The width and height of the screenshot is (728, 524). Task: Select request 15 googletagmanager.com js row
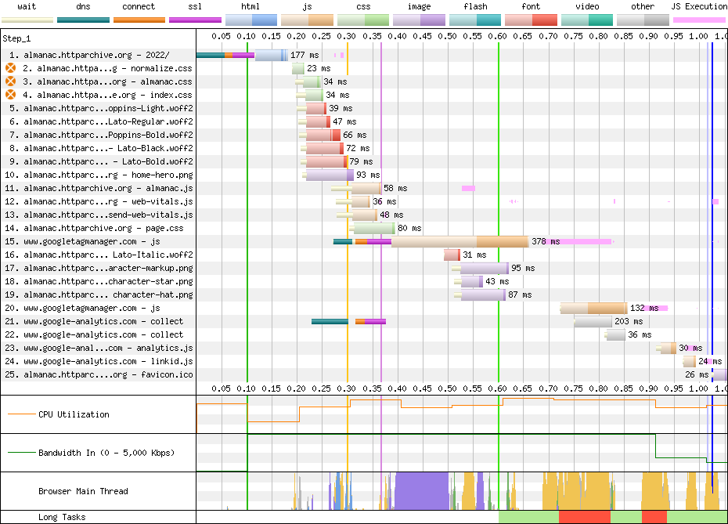click(364, 241)
